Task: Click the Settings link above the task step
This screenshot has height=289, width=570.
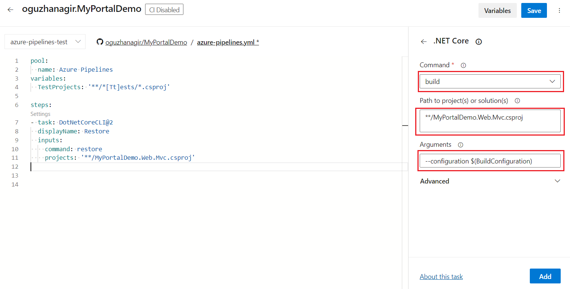Action: 40,114
